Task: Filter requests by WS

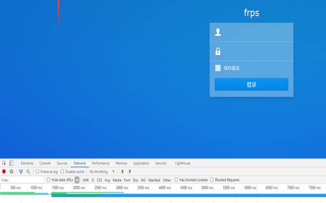Action: click(x=143, y=180)
